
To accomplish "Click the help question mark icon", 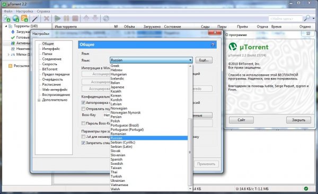I will (213, 45).
